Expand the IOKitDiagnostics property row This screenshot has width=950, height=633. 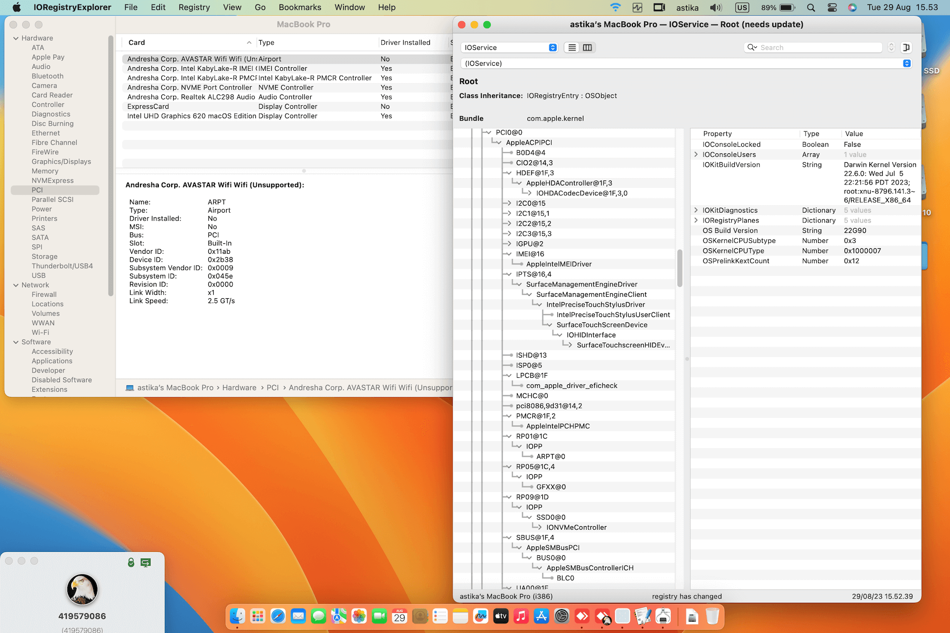tap(696, 210)
